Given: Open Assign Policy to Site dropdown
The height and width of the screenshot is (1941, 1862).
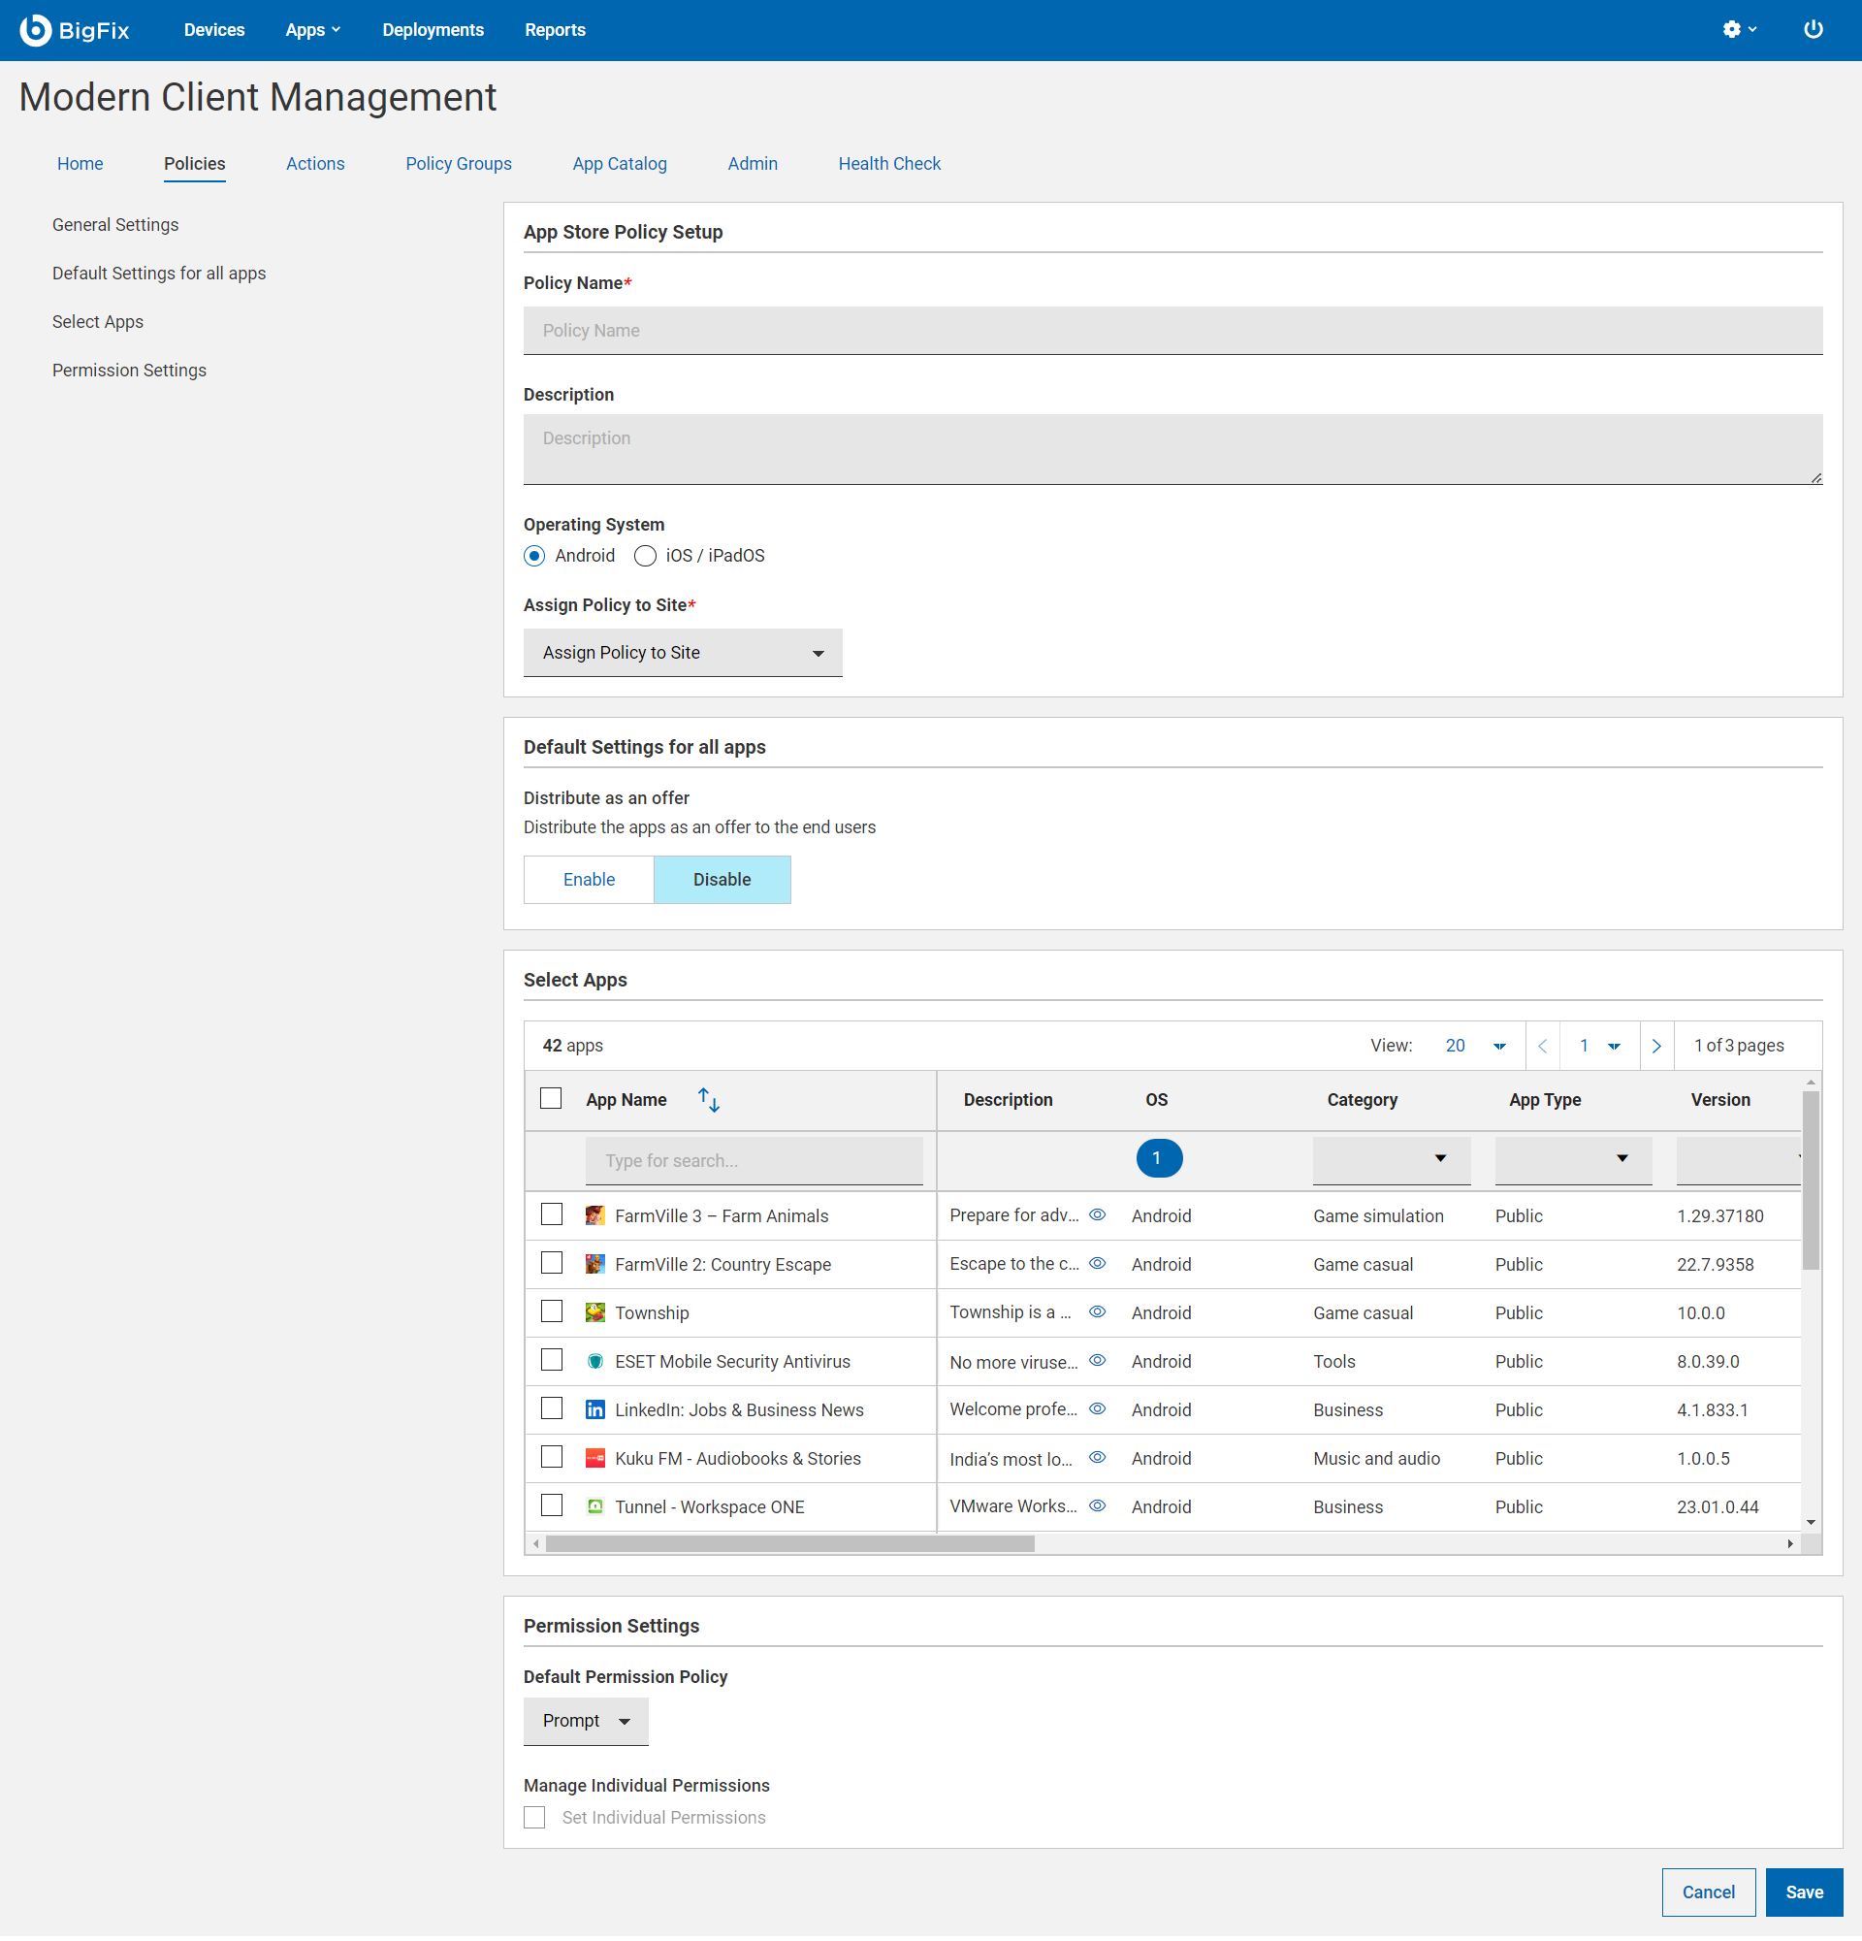Looking at the screenshot, I should [682, 653].
